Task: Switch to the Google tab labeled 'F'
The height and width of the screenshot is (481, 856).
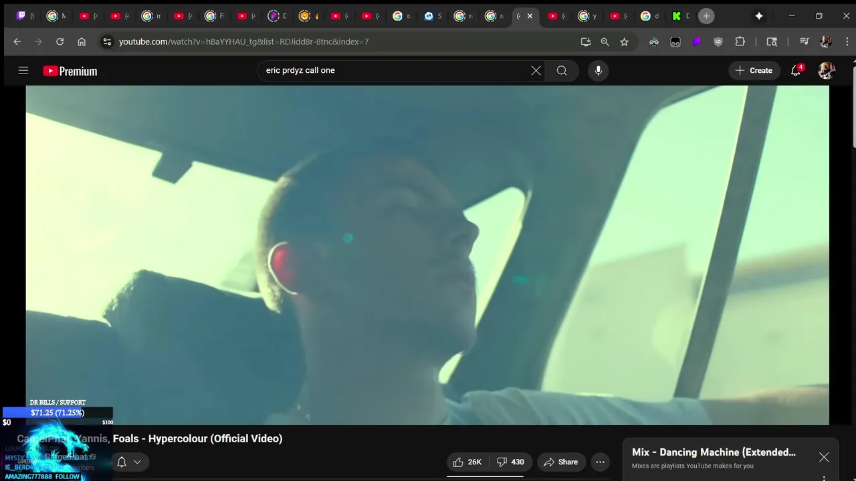Action: [x=214, y=16]
